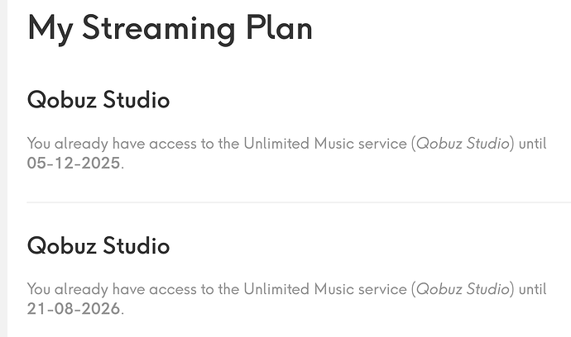Image resolution: width=571 pixels, height=337 pixels.
Task: Click the word "Studio" in the second plan heading
Action: [x=136, y=245]
